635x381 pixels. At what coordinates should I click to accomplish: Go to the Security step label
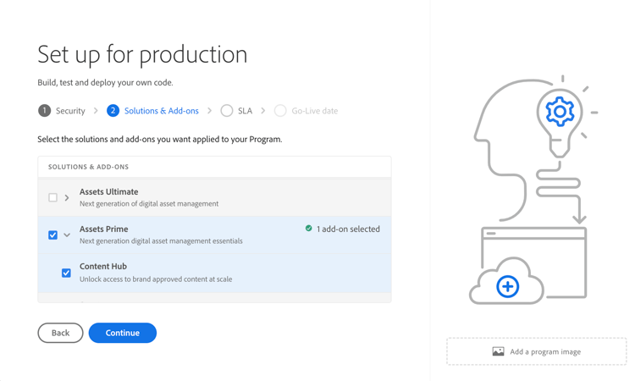click(x=70, y=111)
